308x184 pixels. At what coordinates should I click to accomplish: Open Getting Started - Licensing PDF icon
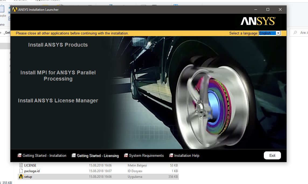[74, 155]
